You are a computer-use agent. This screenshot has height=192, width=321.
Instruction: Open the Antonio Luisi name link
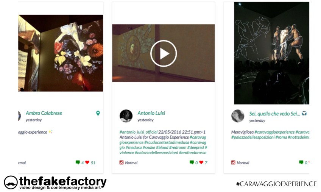[151, 113]
